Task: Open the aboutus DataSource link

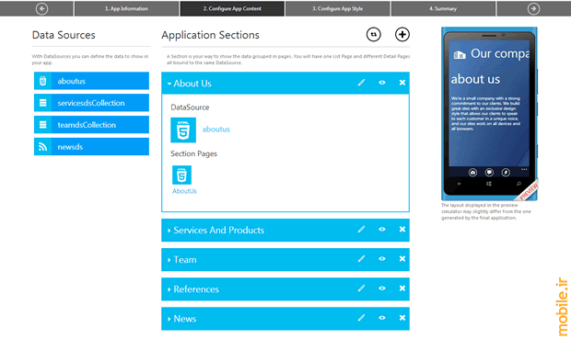Action: [216, 130]
